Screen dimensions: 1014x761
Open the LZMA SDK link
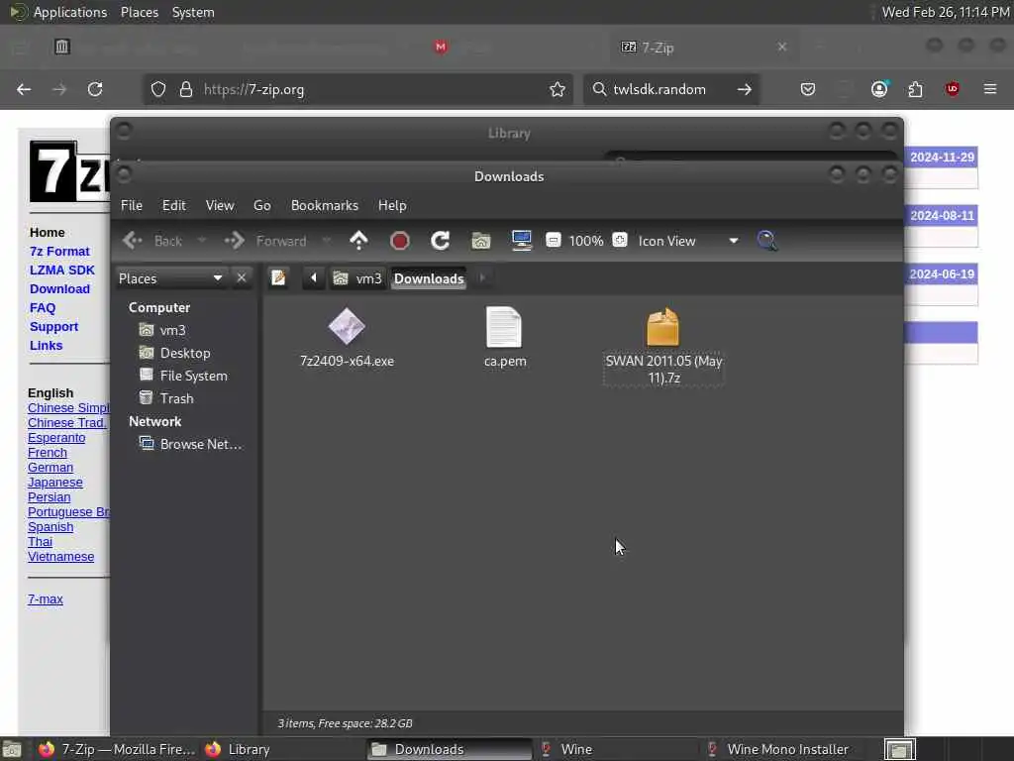[x=62, y=270]
